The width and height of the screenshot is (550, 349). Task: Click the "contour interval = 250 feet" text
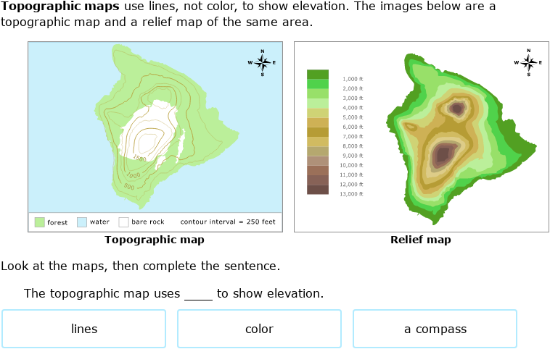click(x=227, y=222)
